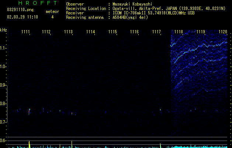Click time axis label 1115

112,32
